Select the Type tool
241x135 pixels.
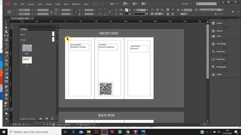[6, 45]
